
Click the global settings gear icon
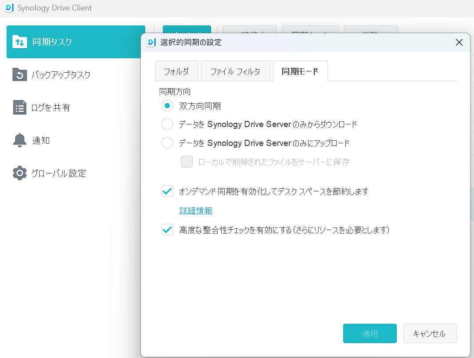20,173
